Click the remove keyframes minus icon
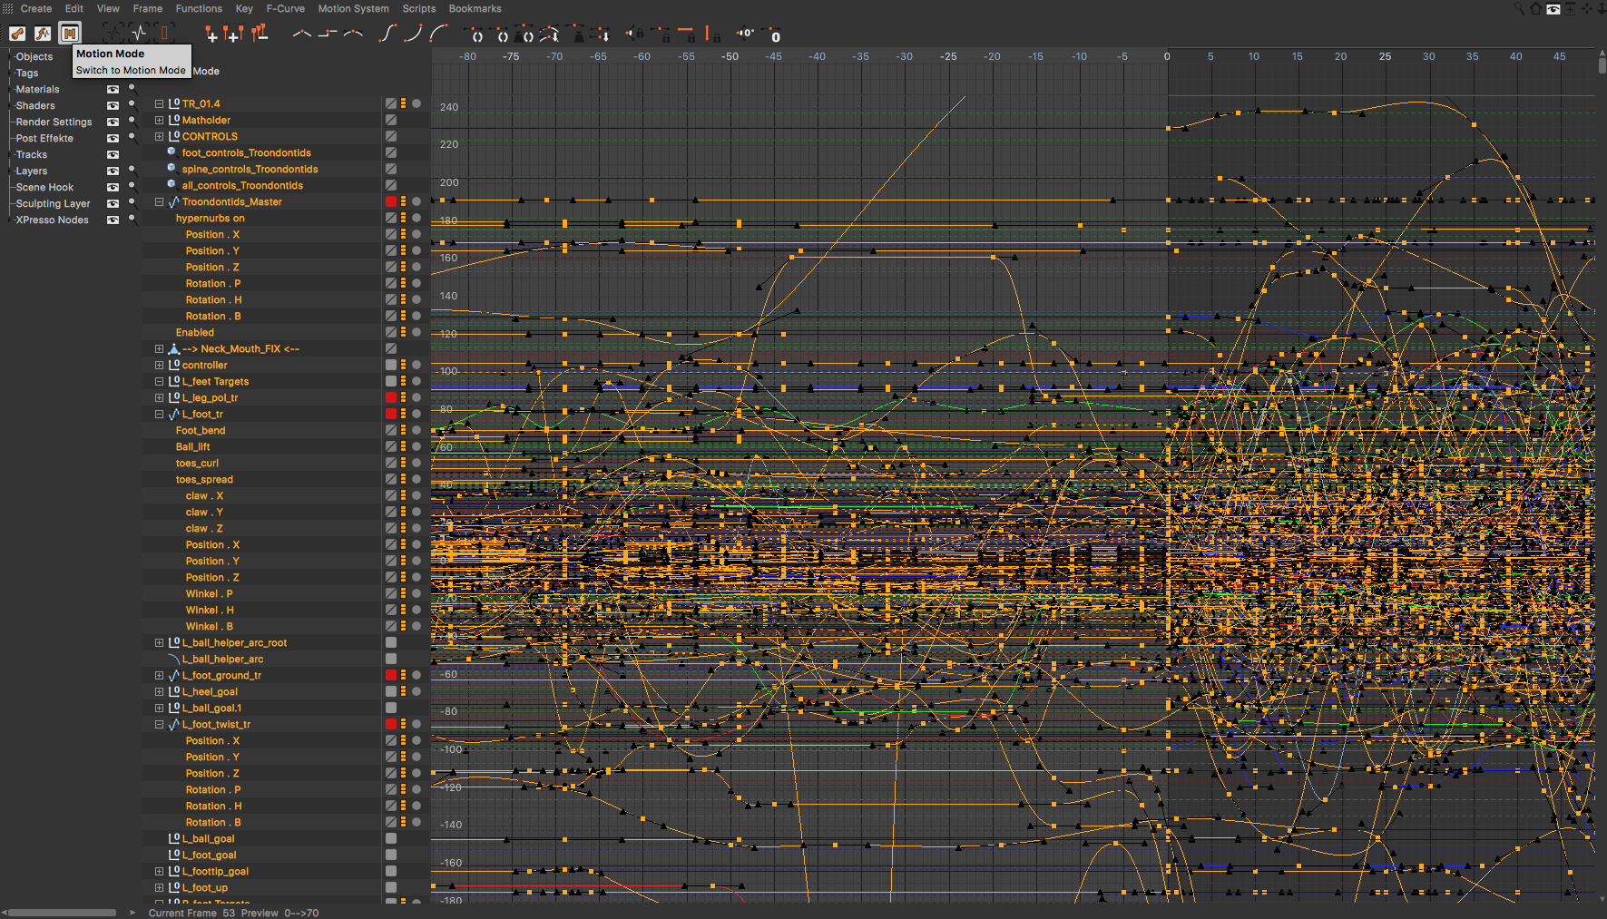 coord(260,34)
